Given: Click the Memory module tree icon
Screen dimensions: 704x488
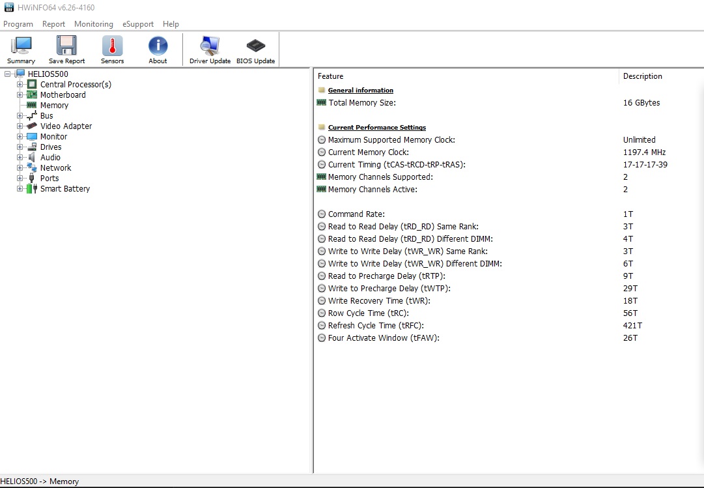Looking at the screenshot, I should [x=32, y=105].
